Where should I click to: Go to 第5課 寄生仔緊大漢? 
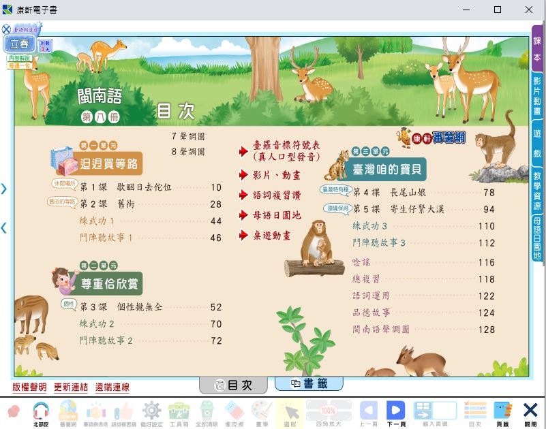(424, 209)
